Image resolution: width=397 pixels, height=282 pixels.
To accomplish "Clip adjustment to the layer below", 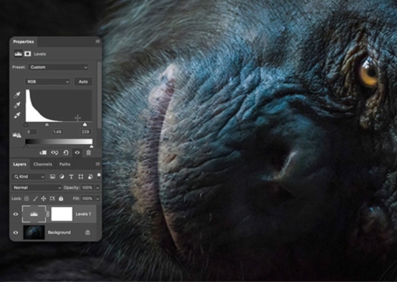I will (x=43, y=152).
